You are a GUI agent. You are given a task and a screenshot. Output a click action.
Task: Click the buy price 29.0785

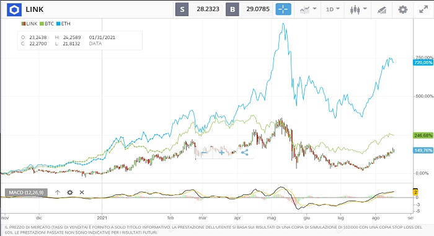pyautogui.click(x=258, y=9)
